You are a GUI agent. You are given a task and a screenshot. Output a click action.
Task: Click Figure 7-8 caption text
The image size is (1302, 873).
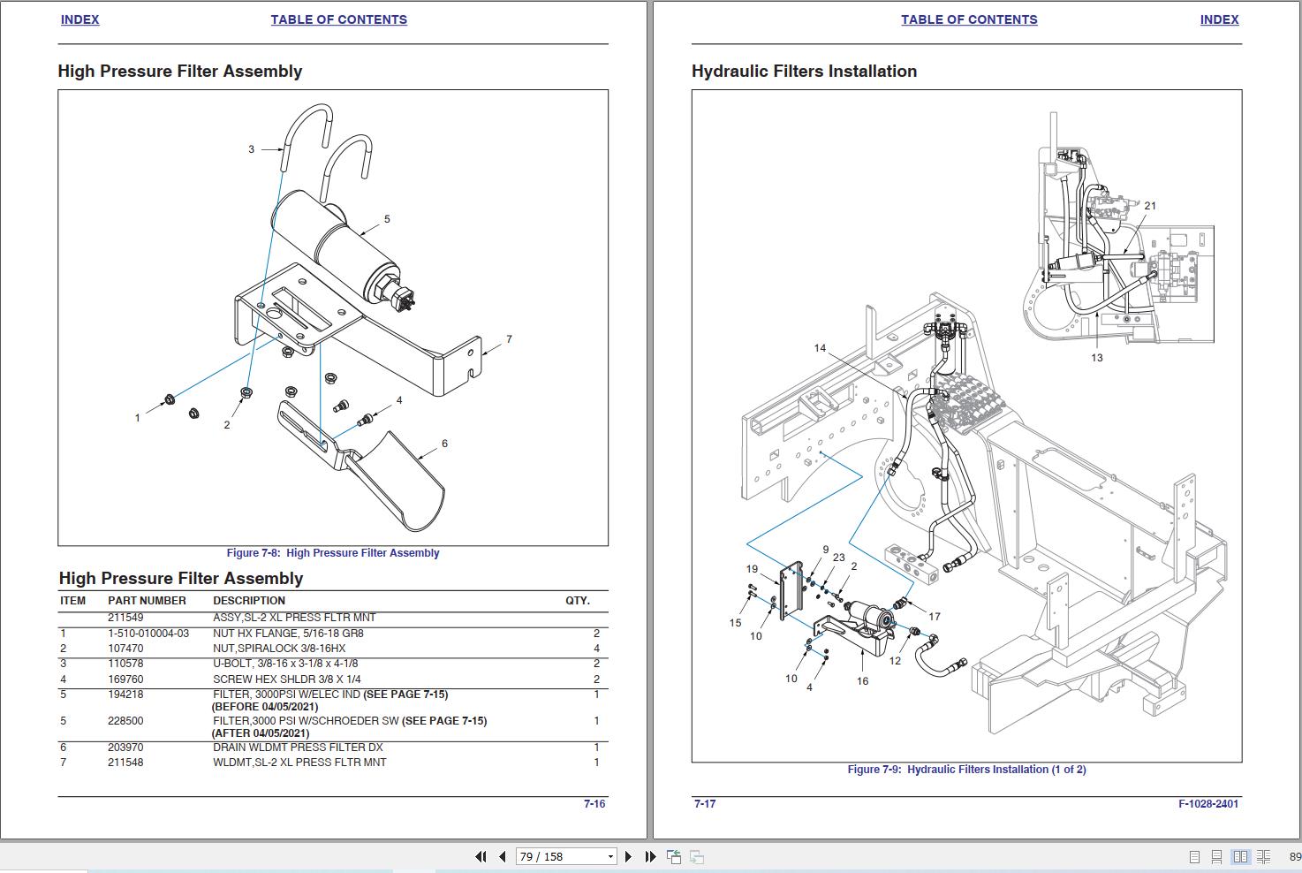(333, 553)
